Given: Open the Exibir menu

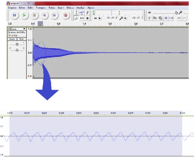Looking at the screenshot, I should tap(30, 8).
